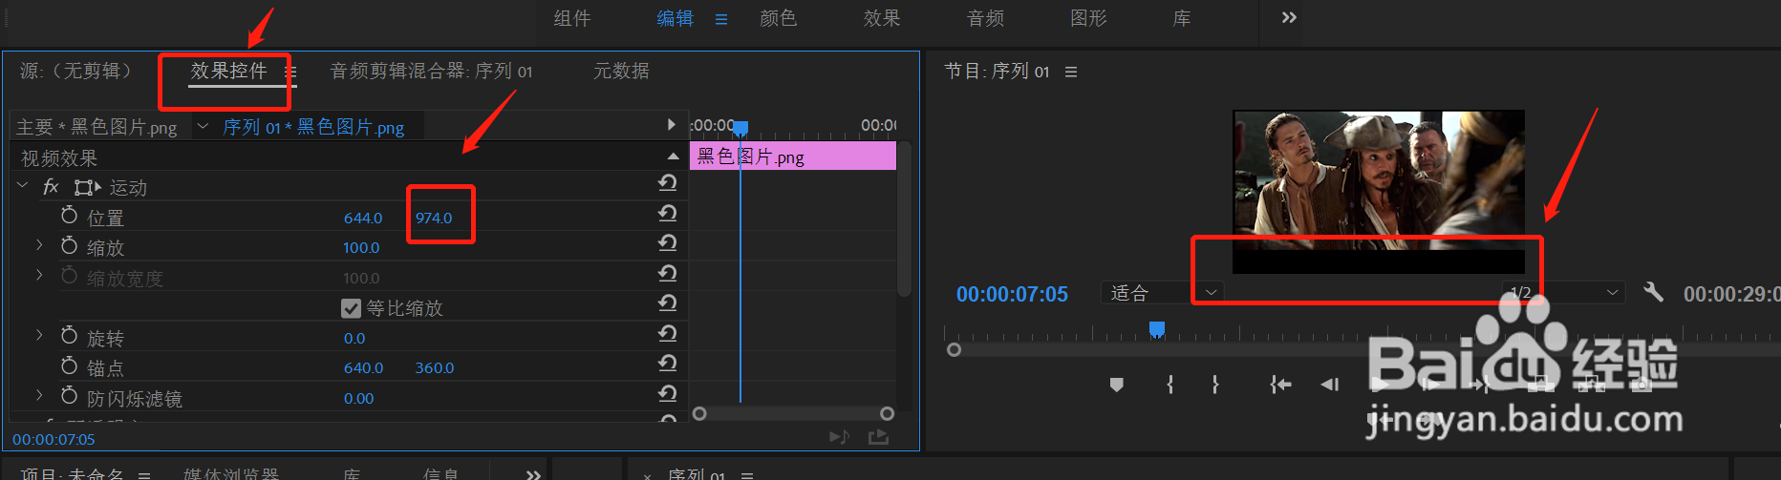Click the 锚点 X value 640.0
Screen dimensions: 1781x480
point(363,368)
